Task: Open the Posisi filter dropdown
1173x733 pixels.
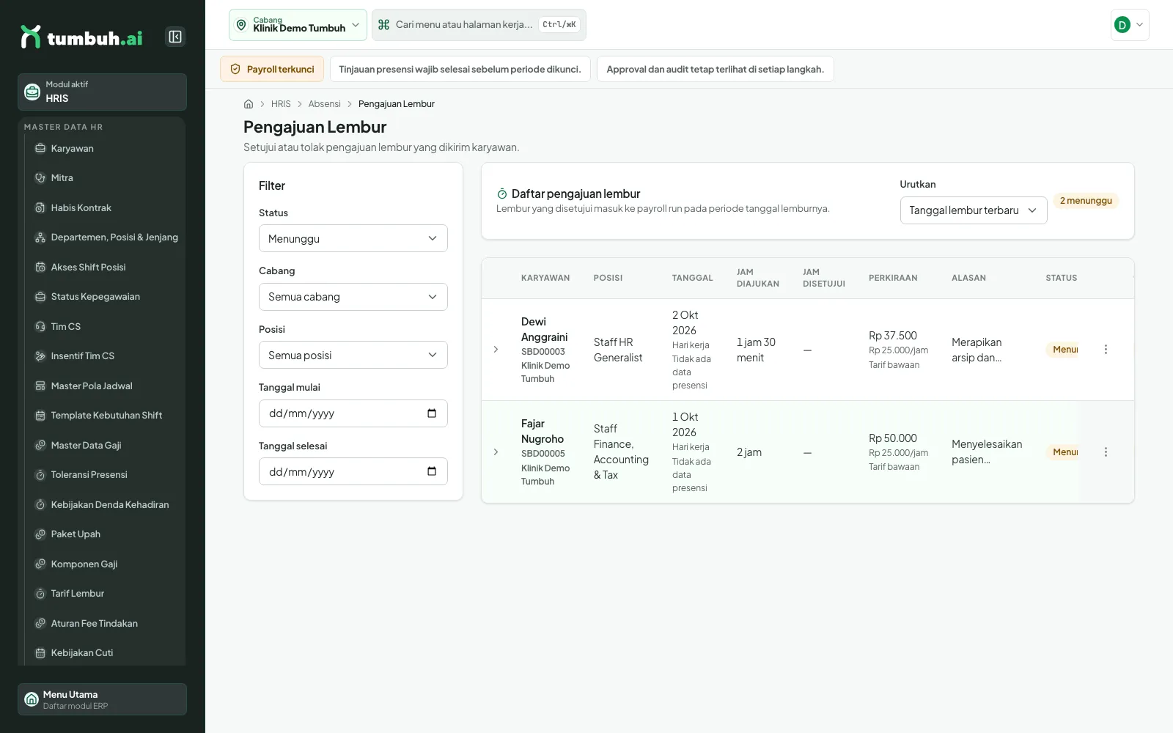Action: tap(353, 355)
